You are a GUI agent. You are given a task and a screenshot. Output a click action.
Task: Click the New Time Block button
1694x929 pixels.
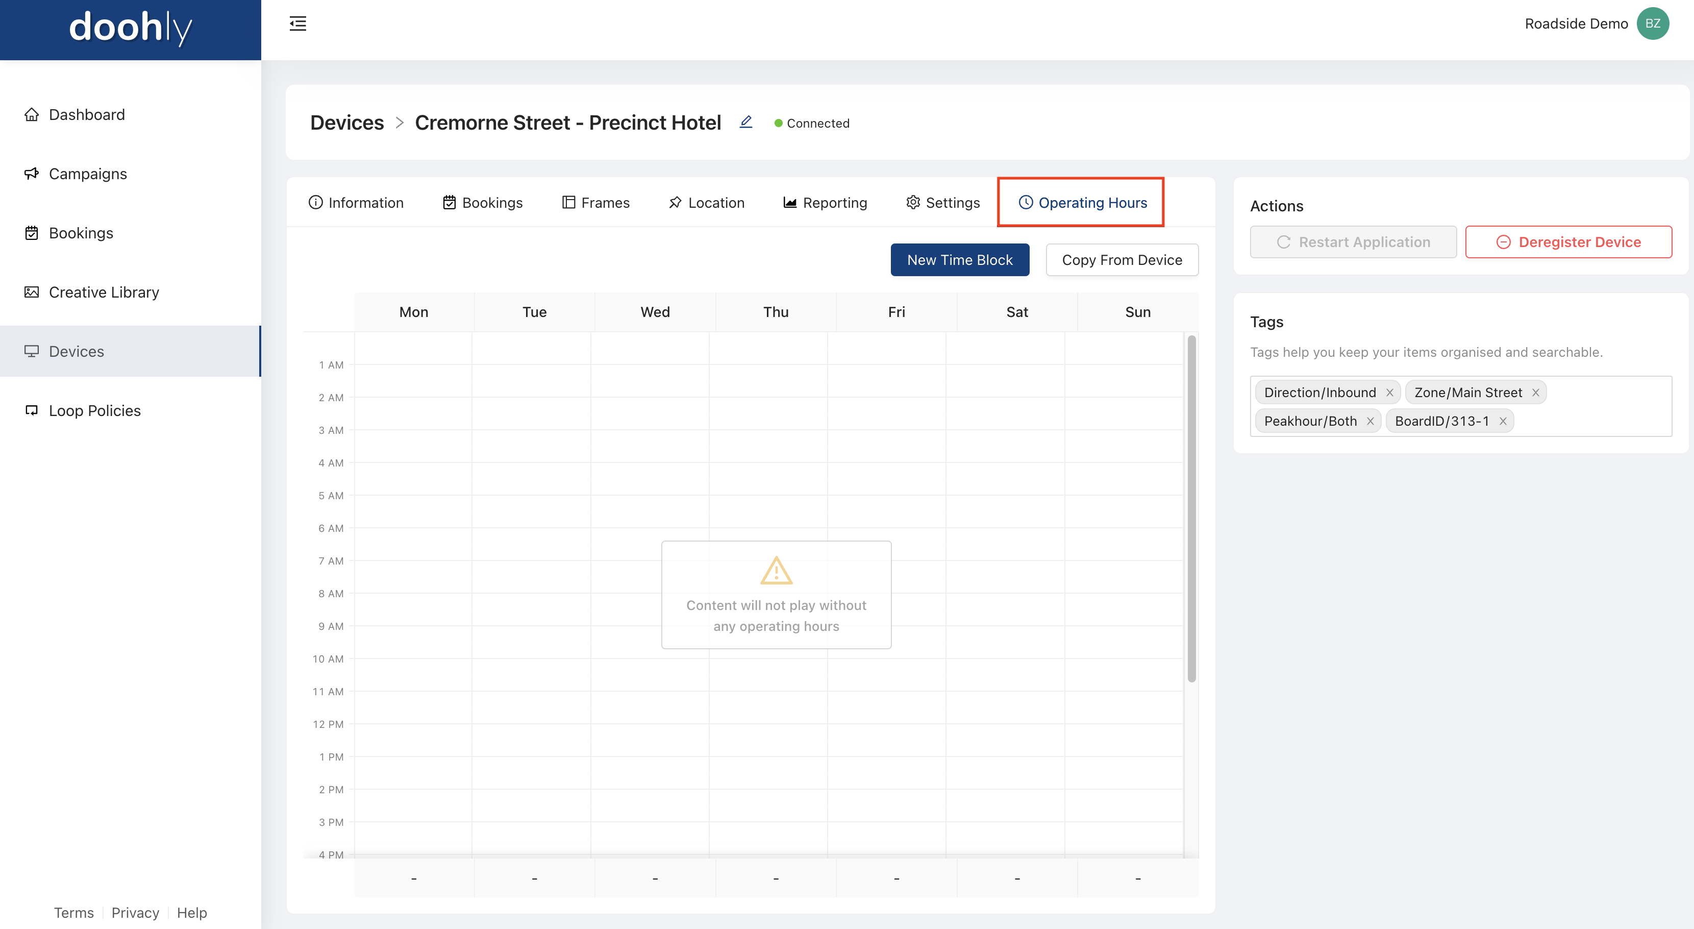959,259
